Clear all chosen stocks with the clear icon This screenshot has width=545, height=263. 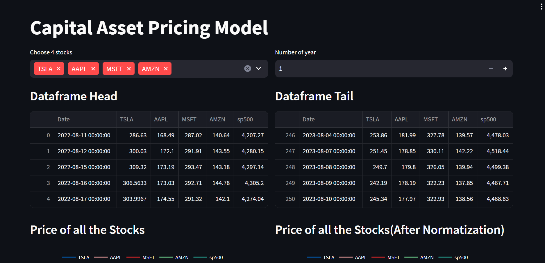[x=247, y=68]
